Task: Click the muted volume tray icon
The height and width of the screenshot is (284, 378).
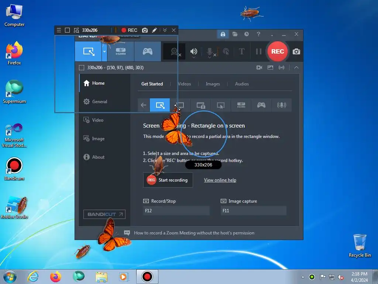Action: (x=341, y=277)
